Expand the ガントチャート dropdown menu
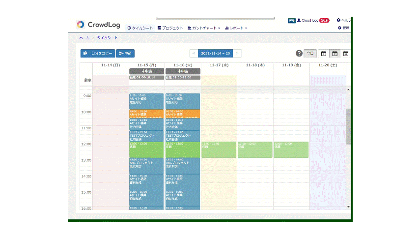 tap(204, 28)
